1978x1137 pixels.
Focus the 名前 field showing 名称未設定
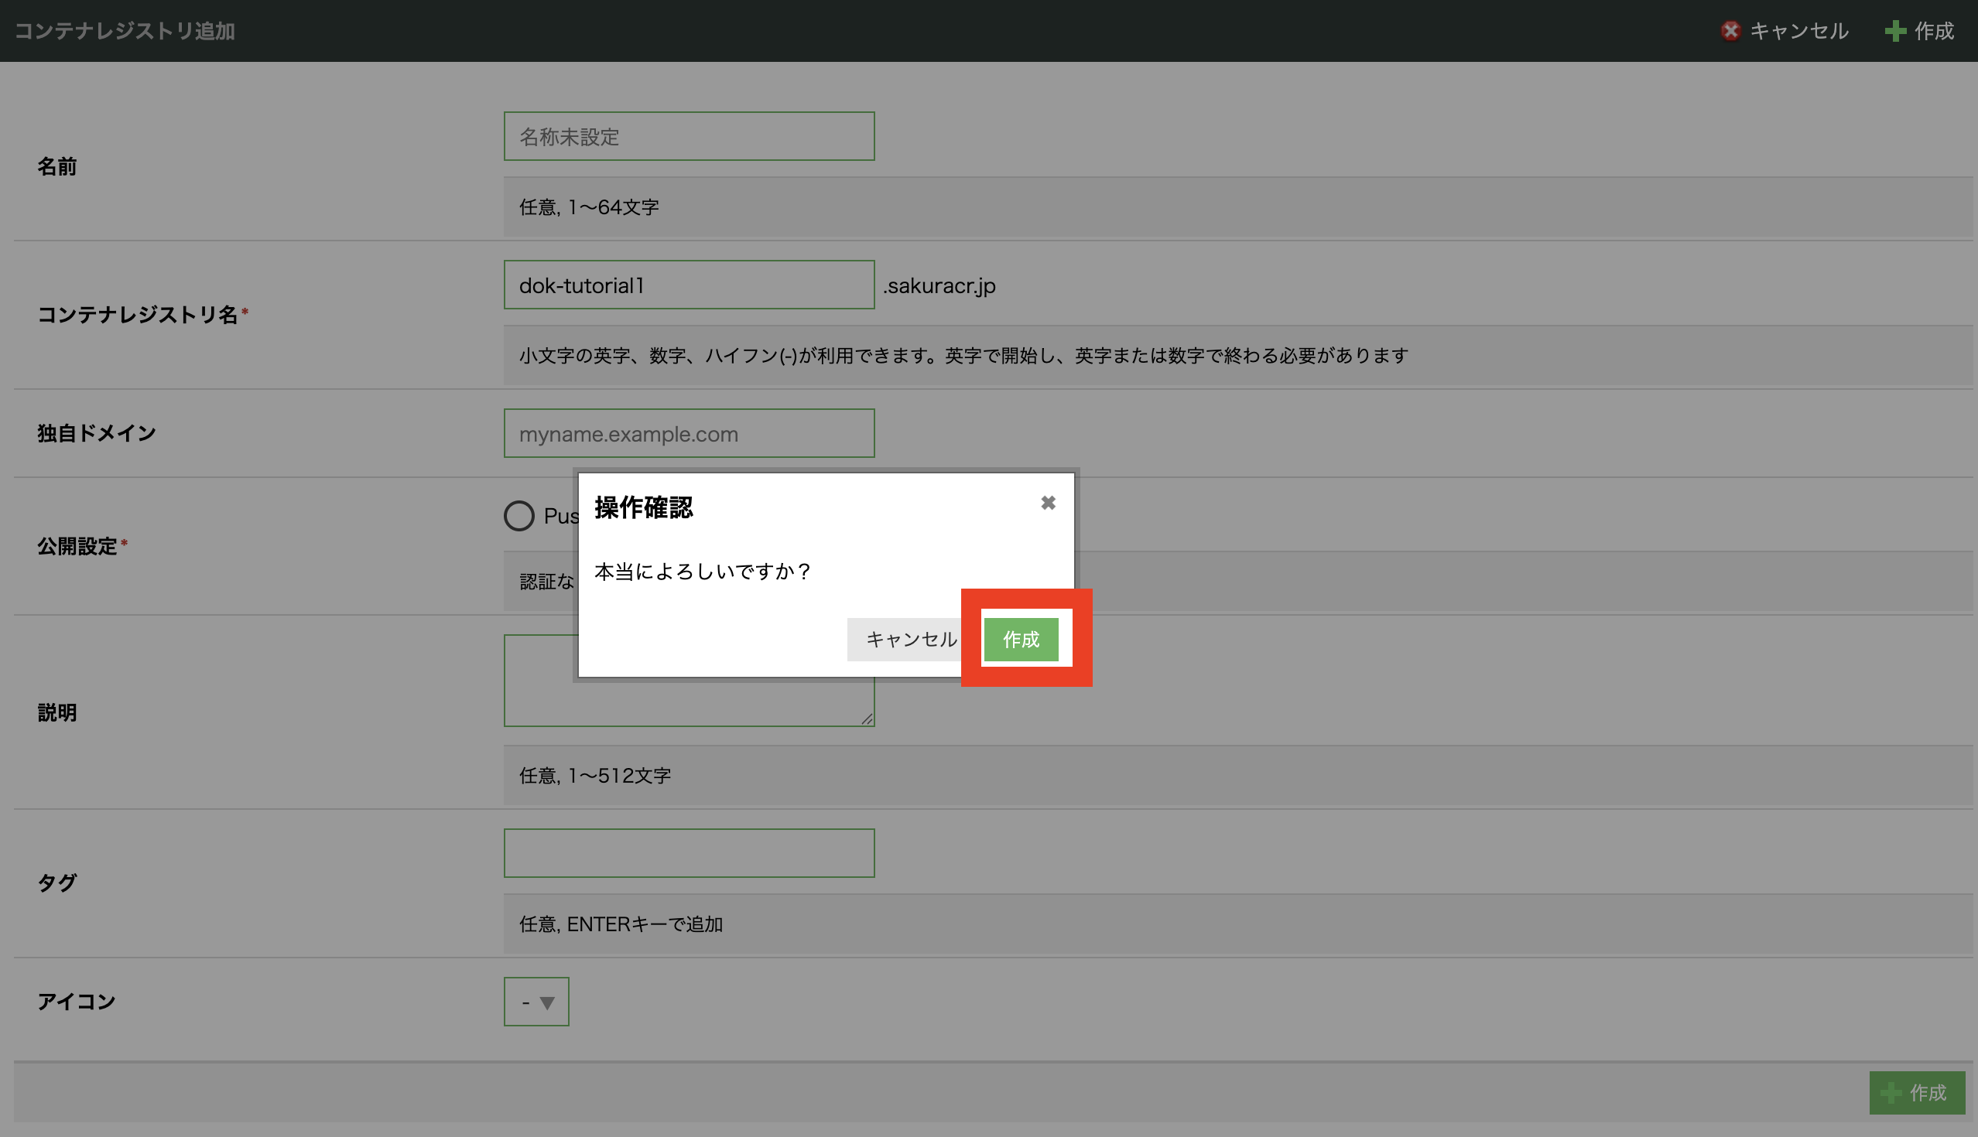(688, 137)
